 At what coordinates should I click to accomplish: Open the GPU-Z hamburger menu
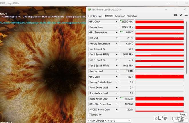point(186,15)
